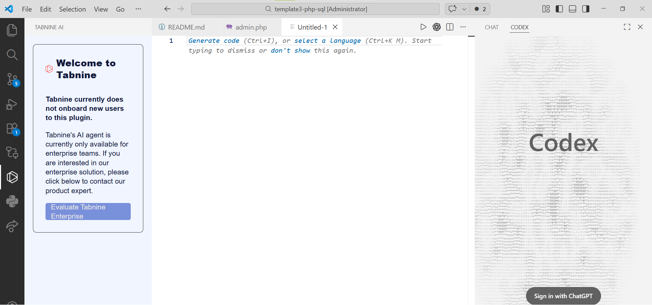The width and height of the screenshot is (652, 305).
Task: Open Codex from editor toolbar icon
Action: coord(437,27)
